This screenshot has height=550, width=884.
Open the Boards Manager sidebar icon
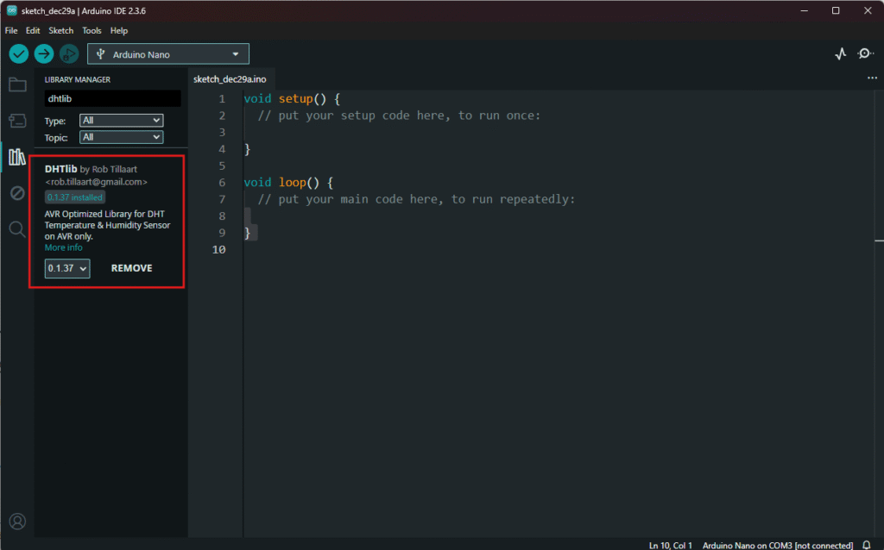click(17, 121)
